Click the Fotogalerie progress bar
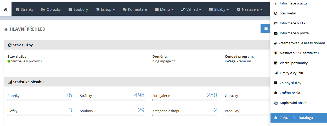 [x=185, y=100]
